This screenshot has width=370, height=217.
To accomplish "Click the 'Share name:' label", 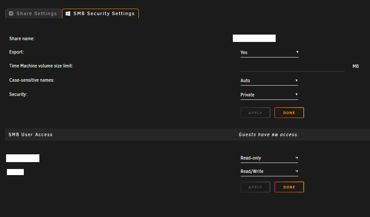I will pyautogui.click(x=22, y=38).
